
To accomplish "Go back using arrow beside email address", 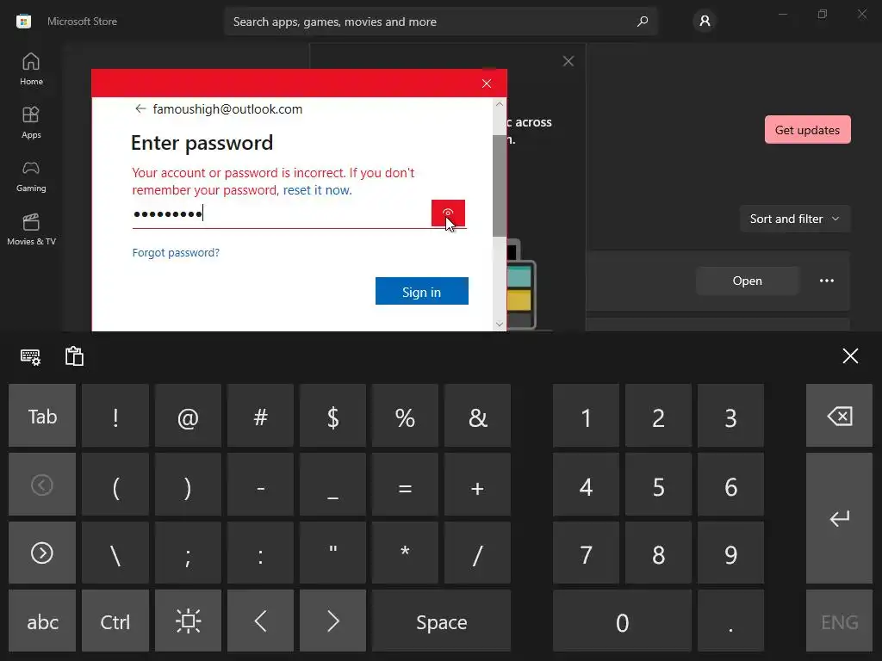I will click(x=140, y=108).
